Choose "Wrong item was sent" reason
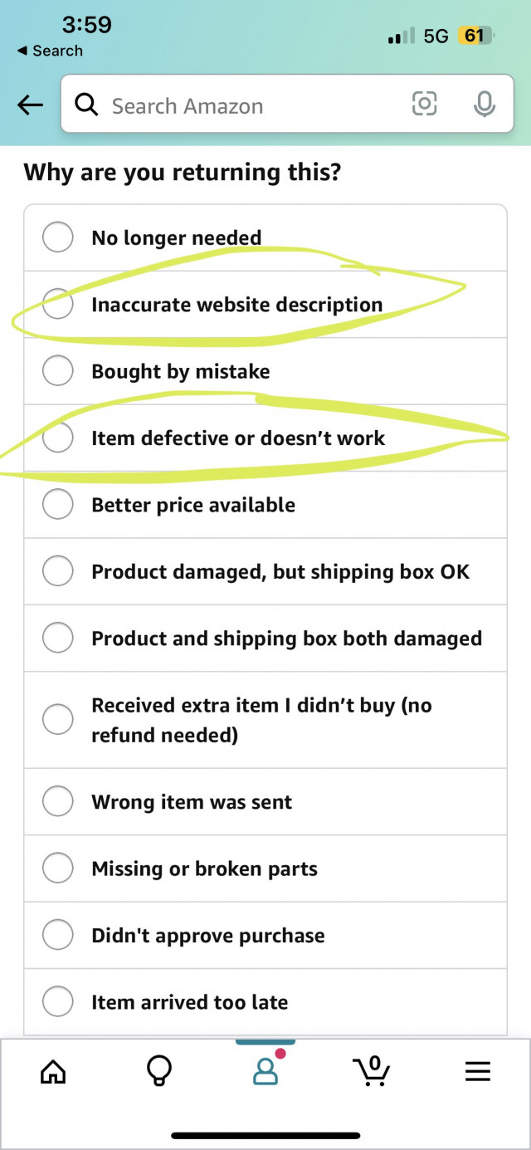 58,802
